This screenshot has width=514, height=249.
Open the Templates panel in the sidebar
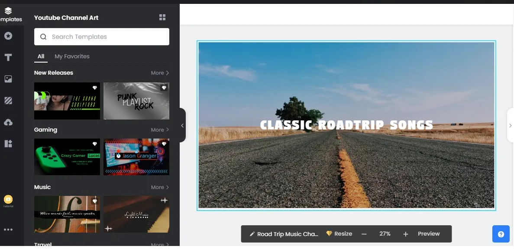pyautogui.click(x=9, y=15)
